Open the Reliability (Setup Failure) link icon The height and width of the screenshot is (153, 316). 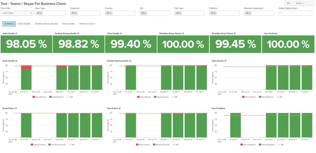(183, 33)
